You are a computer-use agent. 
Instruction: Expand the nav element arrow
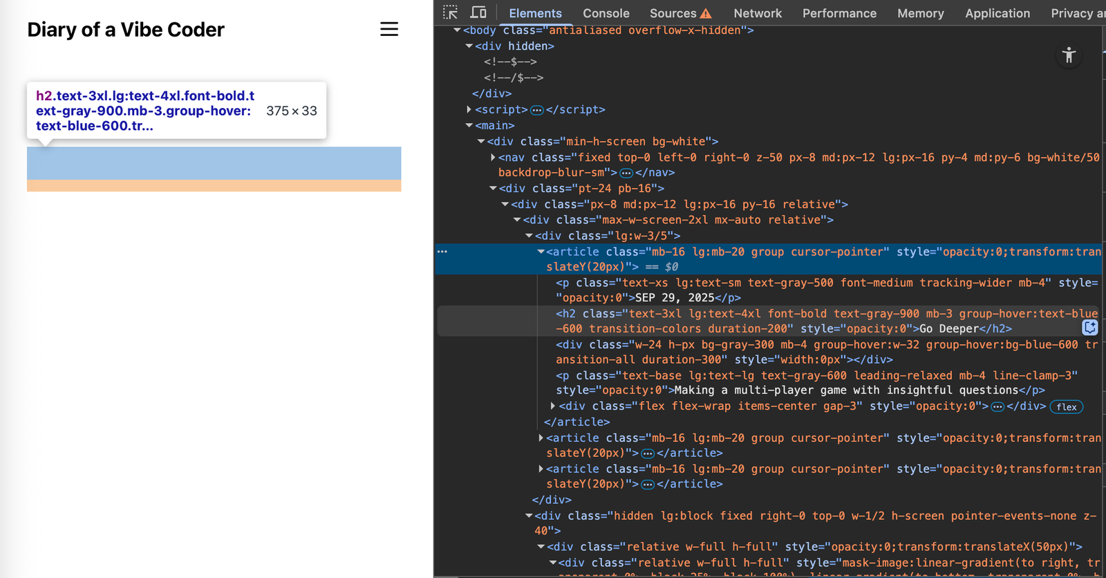coord(493,157)
